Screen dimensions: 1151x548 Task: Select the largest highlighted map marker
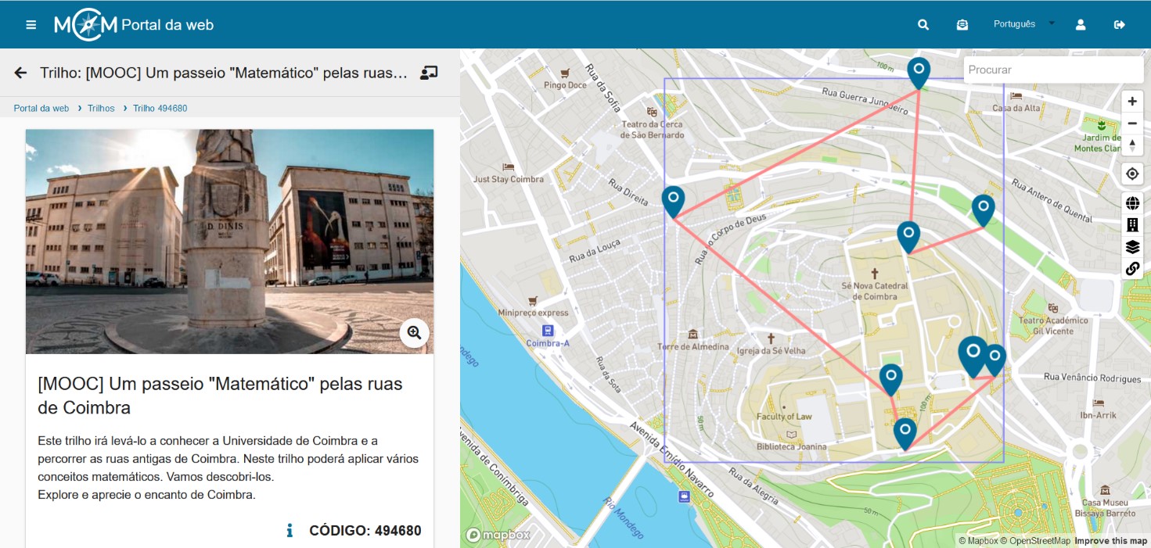(x=973, y=356)
